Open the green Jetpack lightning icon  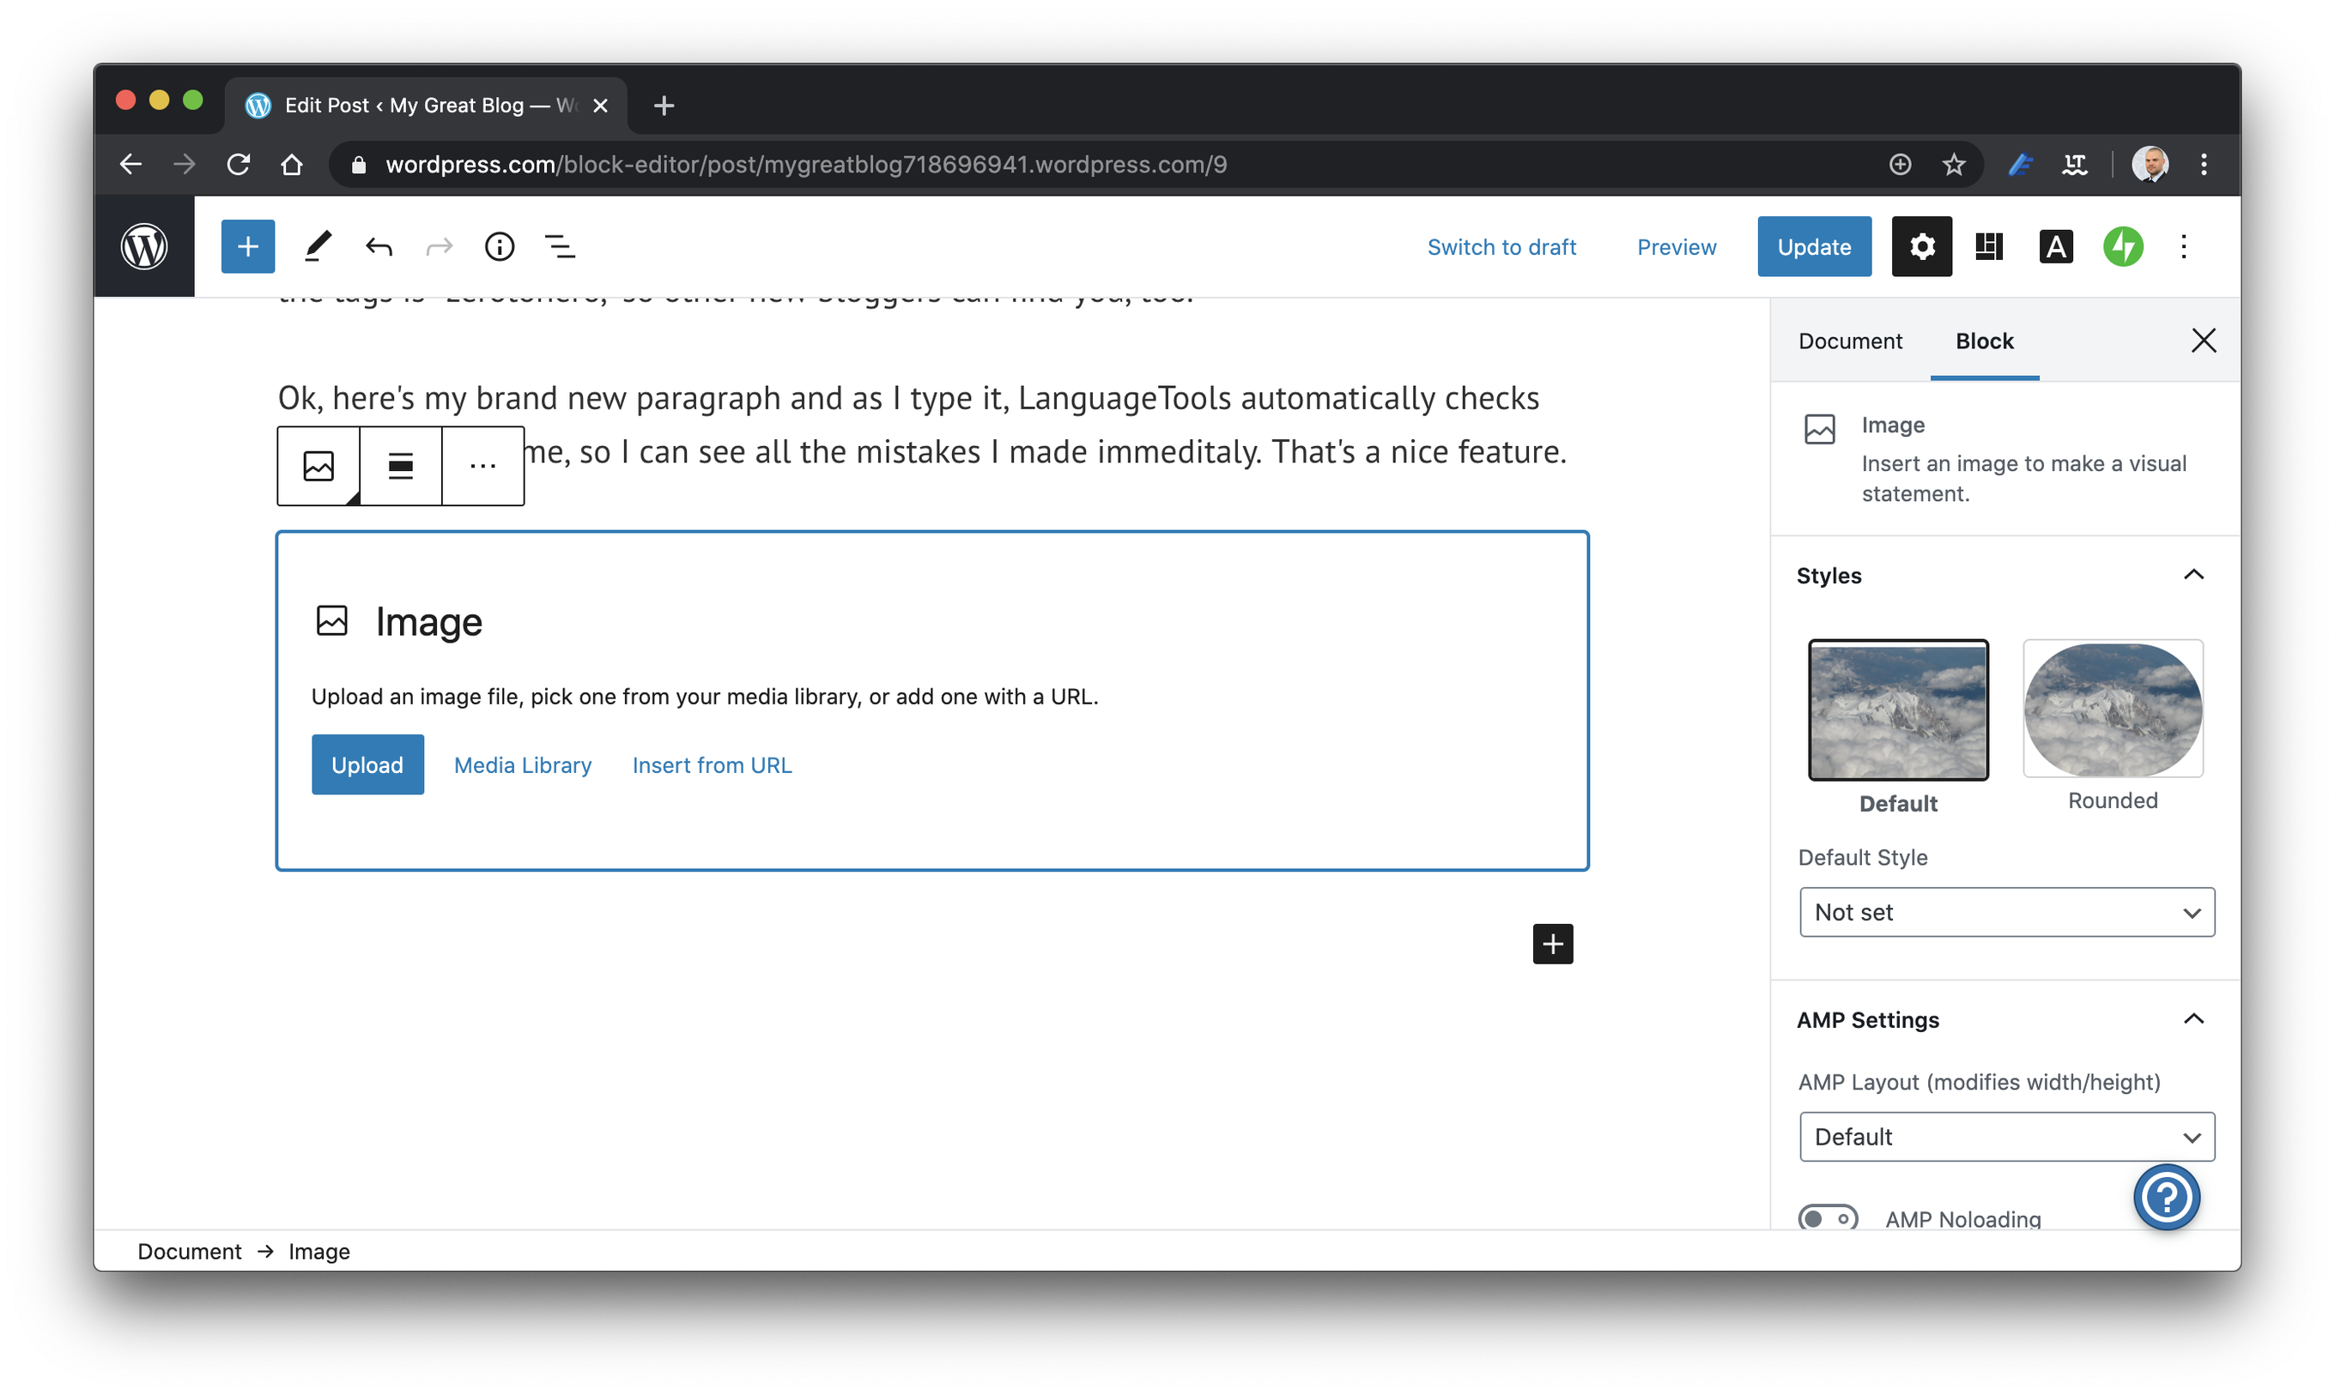click(2122, 246)
